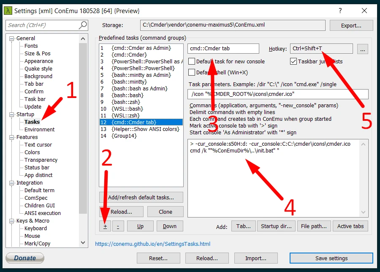Click commands box scroll down arrow
Screen dimensions: 380x272
click(x=363, y=212)
